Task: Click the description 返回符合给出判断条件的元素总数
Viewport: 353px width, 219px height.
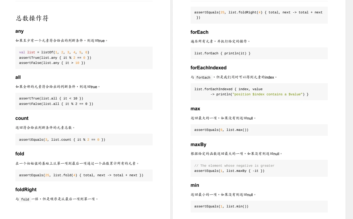Action: [45, 128]
